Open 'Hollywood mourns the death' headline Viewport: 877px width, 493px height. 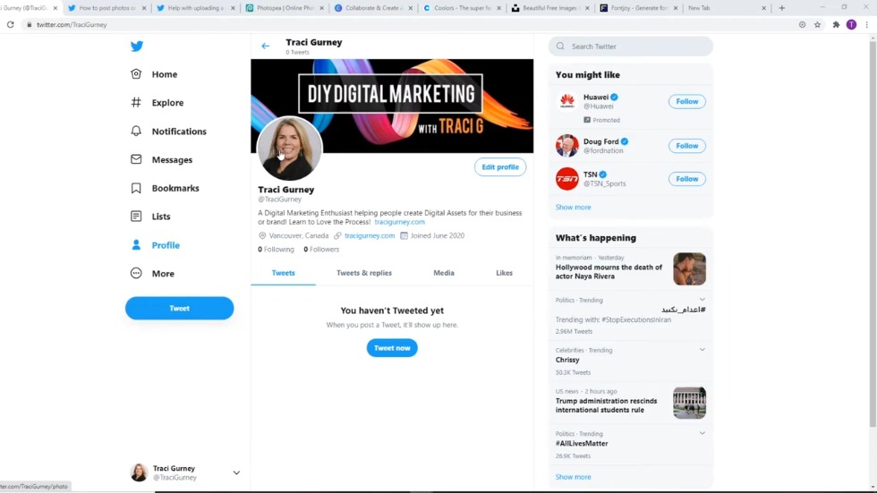pyautogui.click(x=609, y=272)
